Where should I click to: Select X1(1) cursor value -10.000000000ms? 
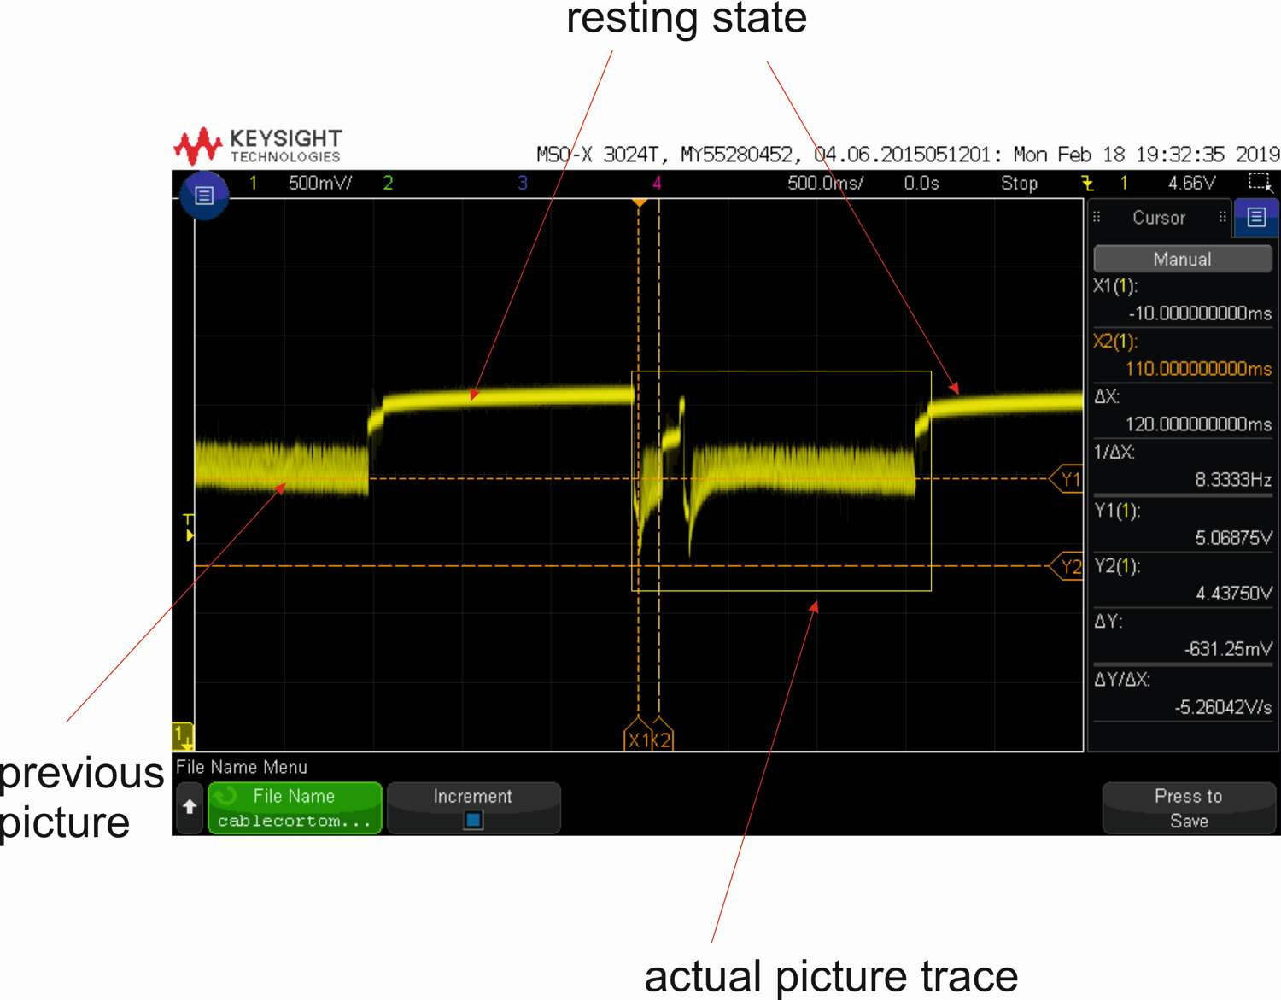coord(1200,313)
